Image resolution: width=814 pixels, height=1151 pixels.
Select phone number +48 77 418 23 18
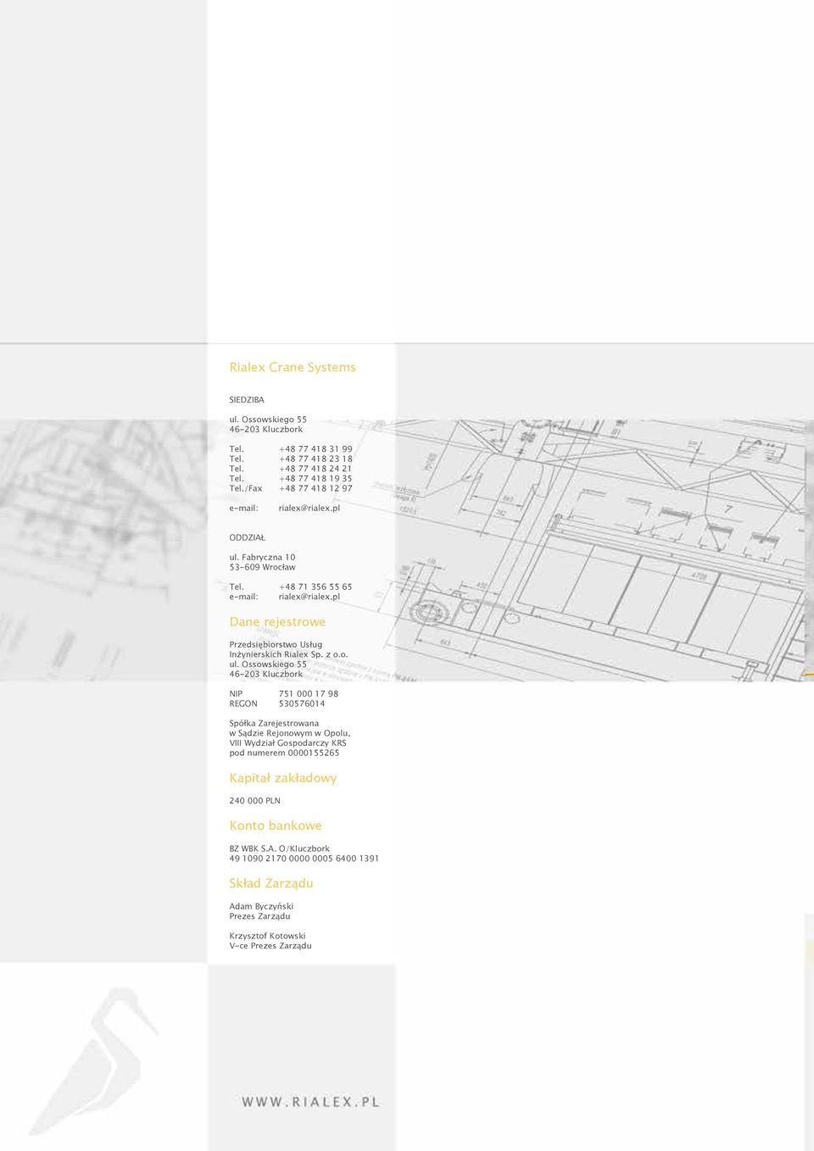point(315,459)
